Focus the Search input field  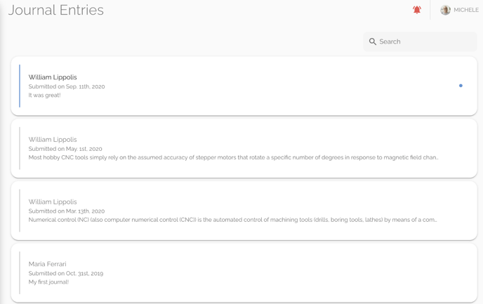420,41
